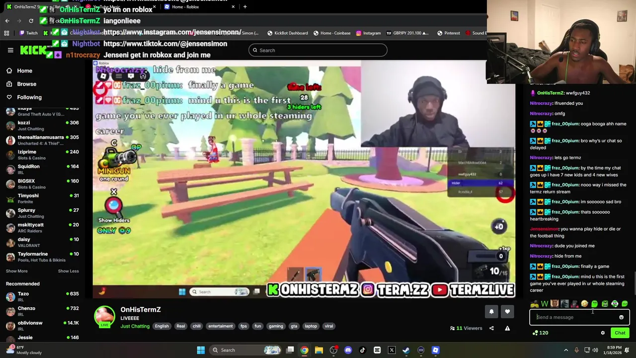Open therealtianamusarra channel in the sidebar
The height and width of the screenshot is (358, 636).
point(42,140)
